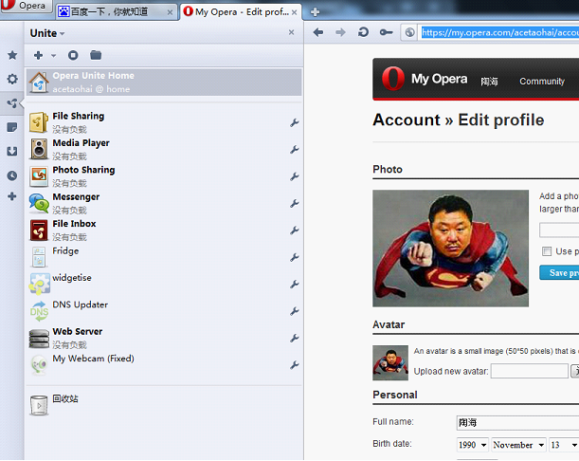Click the Unite stop button
The height and width of the screenshot is (461, 579).
pyautogui.click(x=73, y=55)
